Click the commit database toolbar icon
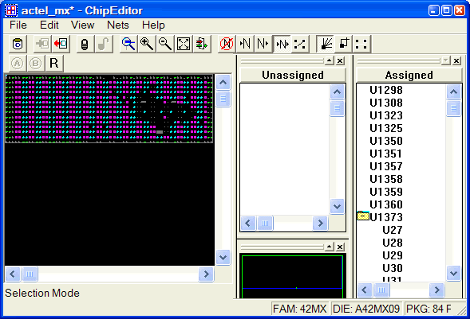Screen dimensions: 470x319 tap(18, 44)
